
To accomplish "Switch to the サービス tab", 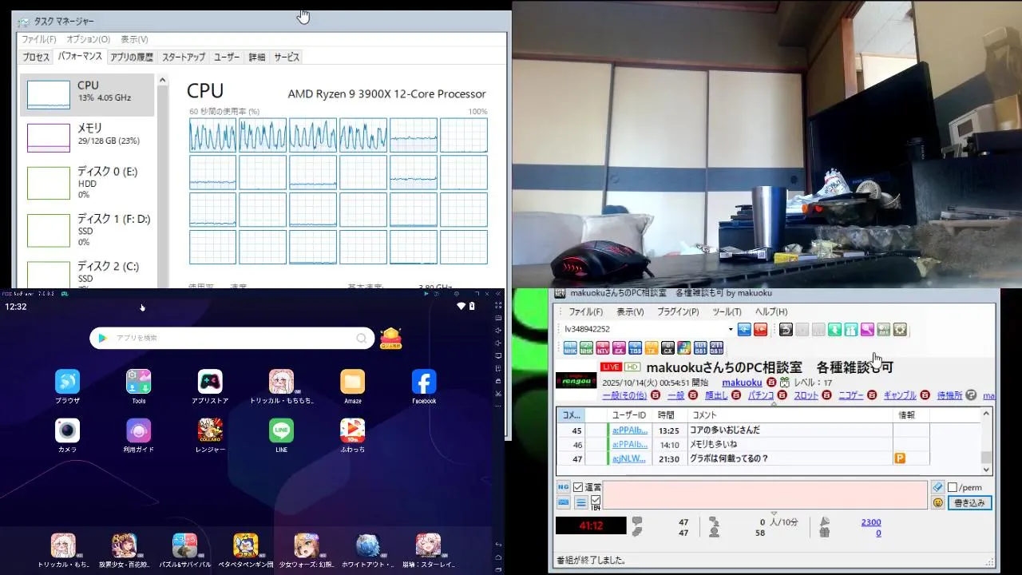I will coord(287,57).
